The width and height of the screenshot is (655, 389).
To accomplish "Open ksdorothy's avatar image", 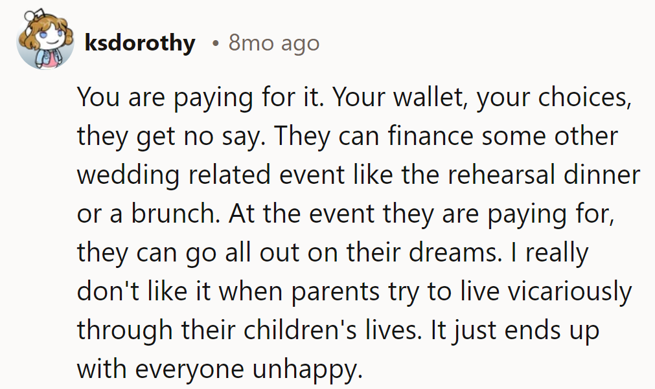I will pyautogui.click(x=43, y=41).
